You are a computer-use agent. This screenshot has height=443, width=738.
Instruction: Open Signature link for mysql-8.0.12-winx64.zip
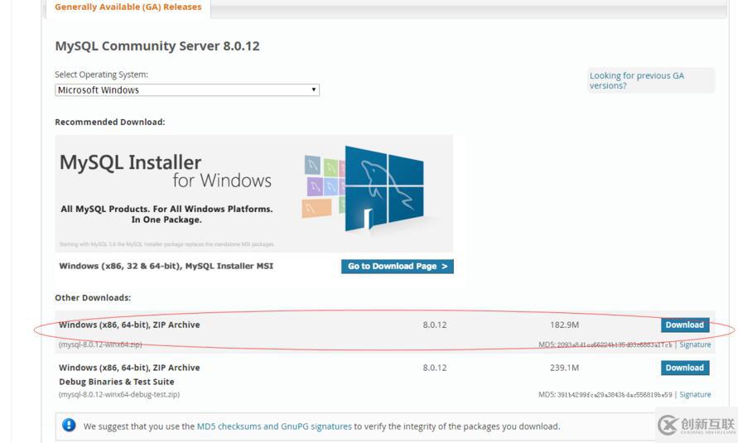[695, 344]
